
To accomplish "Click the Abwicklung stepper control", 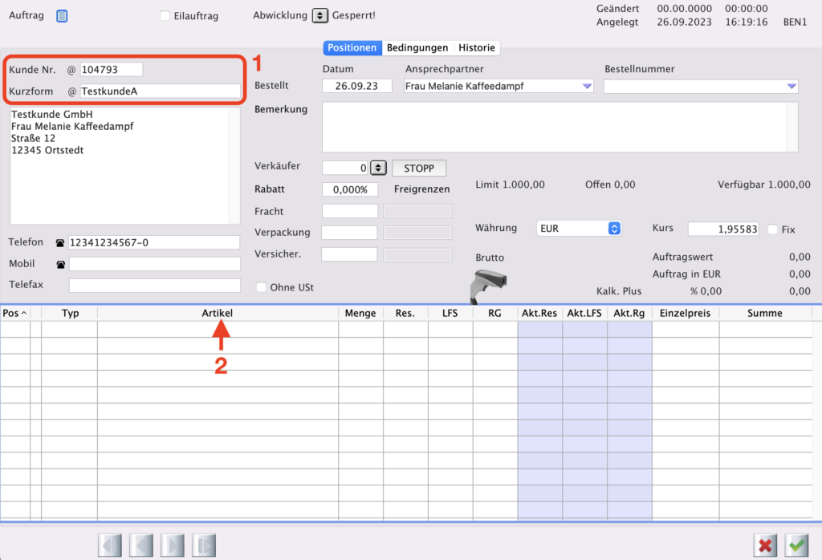I will click(x=319, y=15).
